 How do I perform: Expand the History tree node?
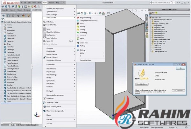[2, 25]
